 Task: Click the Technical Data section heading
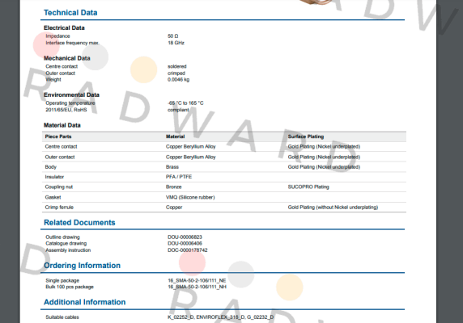pyautogui.click(x=70, y=13)
